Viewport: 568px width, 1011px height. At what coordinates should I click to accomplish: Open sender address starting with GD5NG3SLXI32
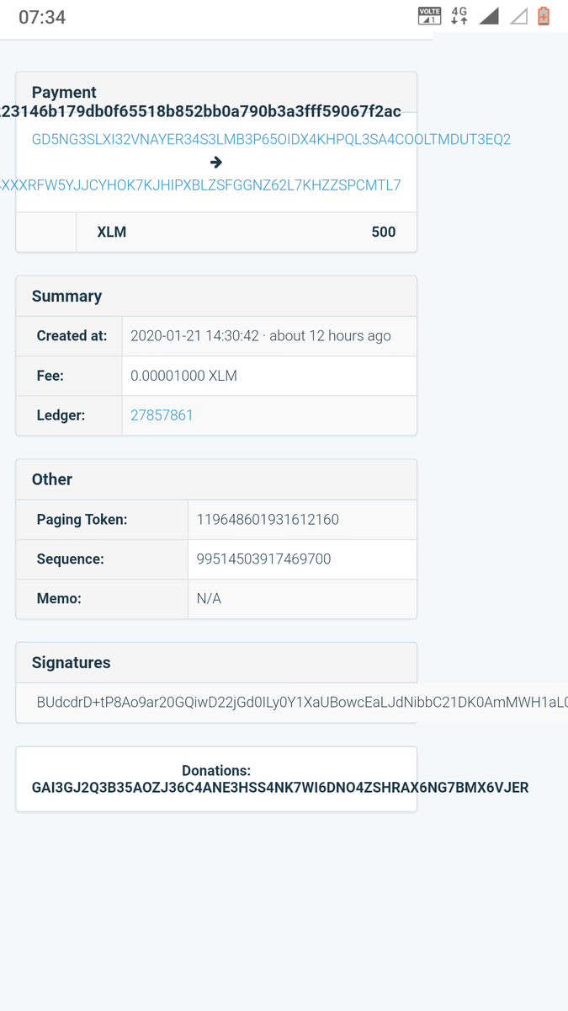[x=271, y=139]
